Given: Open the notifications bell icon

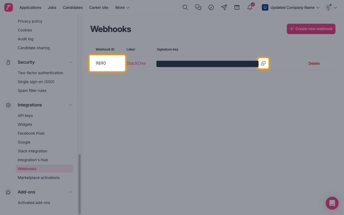Looking at the screenshot, I should (250, 8).
